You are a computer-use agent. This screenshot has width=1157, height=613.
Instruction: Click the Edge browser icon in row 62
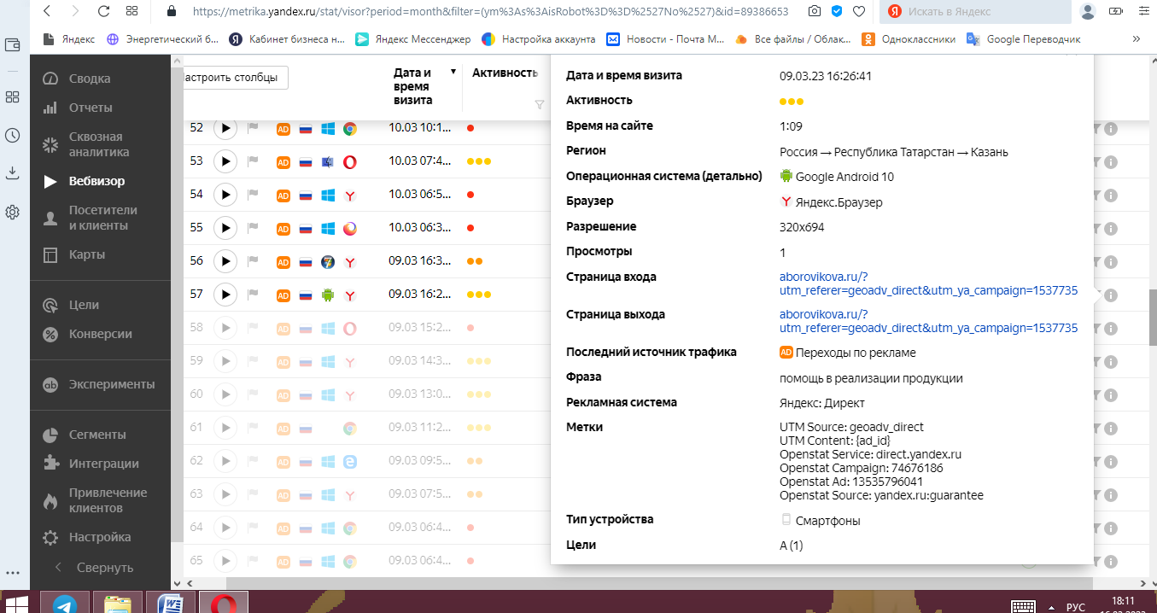(349, 462)
